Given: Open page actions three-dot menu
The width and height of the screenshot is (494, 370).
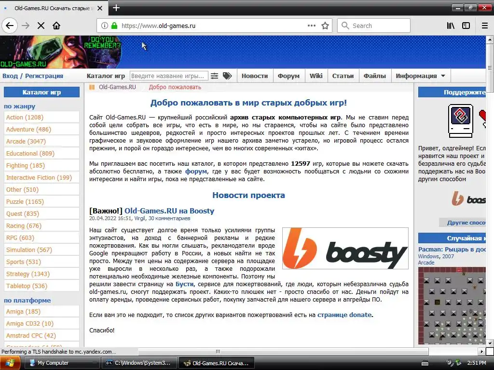Looking at the screenshot, I should 311,26.
